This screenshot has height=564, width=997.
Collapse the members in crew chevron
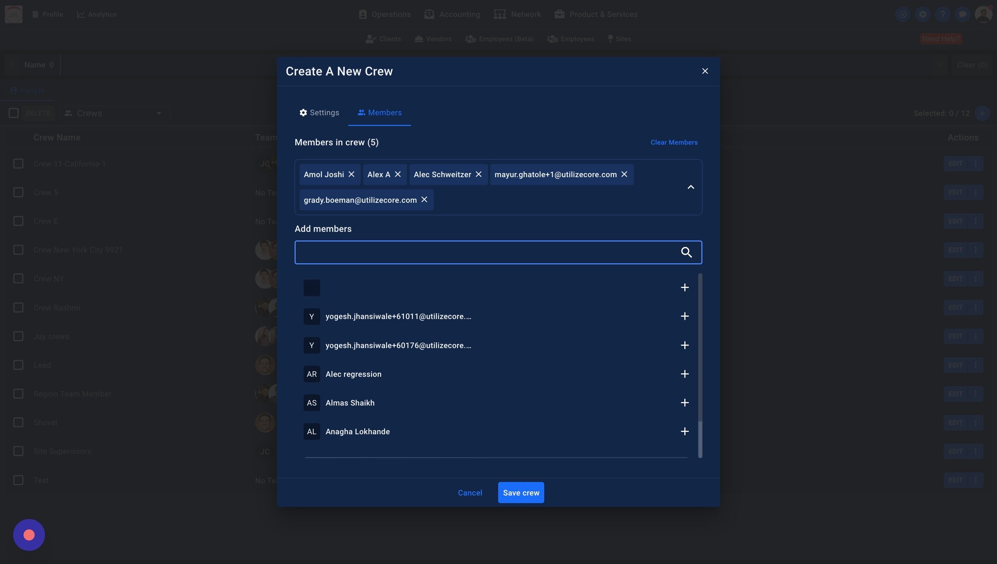(x=691, y=187)
